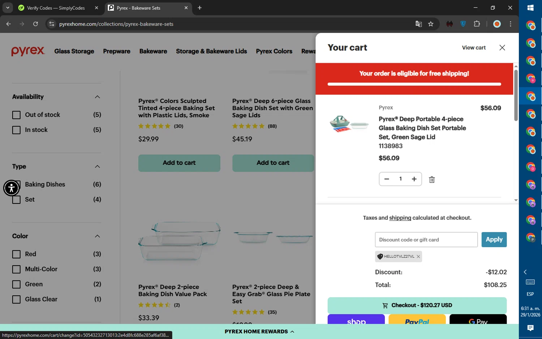Open the tab search dropdown
The image size is (542, 339).
point(8,8)
